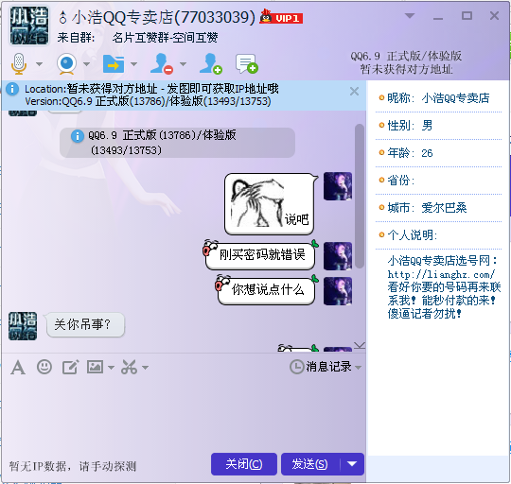The image size is (511, 484).
Task: Click the chat area vertical scrollbar
Action: [360, 197]
